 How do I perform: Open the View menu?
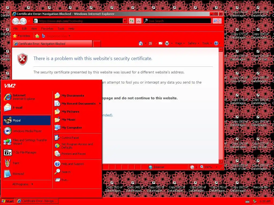click(x=34, y=29)
